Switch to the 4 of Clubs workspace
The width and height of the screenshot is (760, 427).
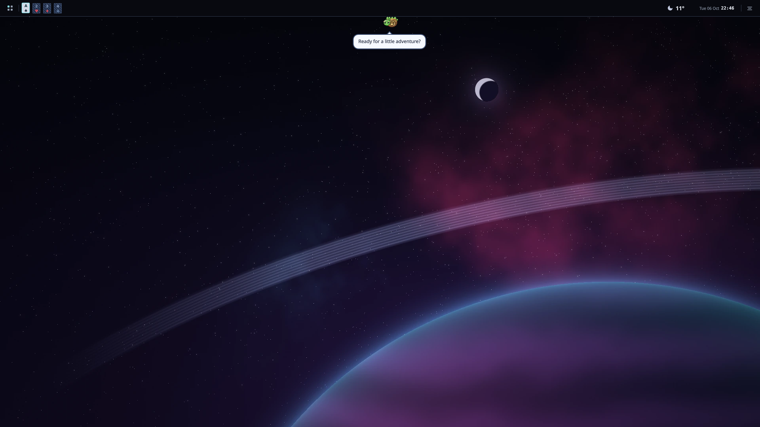58,8
